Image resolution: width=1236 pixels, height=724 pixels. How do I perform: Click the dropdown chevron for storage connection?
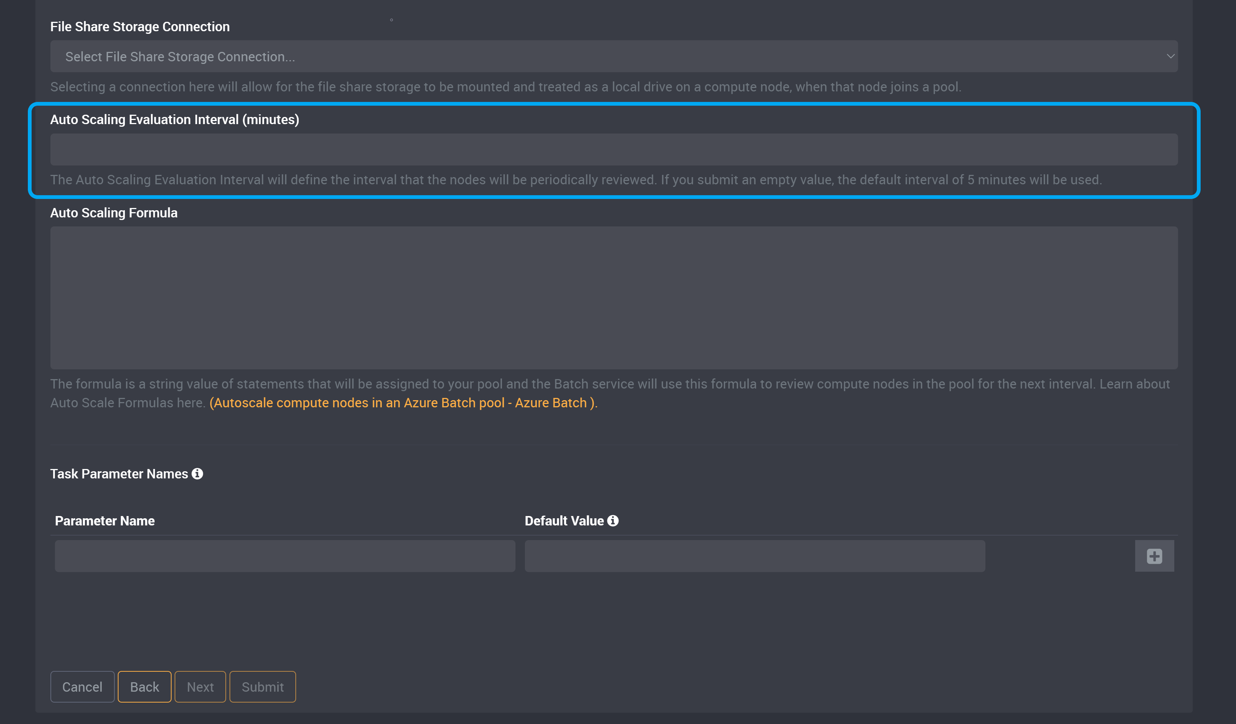click(1170, 56)
